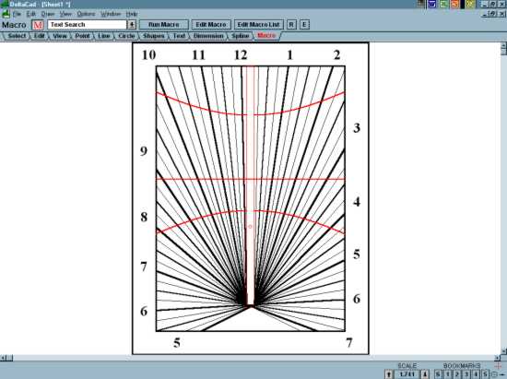This screenshot has height=379, width=507.
Task: Switch to the Circle tab
Action: (126, 36)
